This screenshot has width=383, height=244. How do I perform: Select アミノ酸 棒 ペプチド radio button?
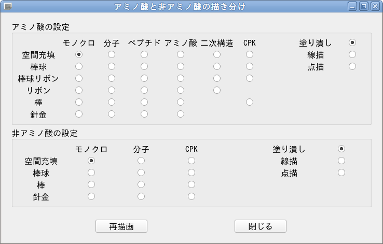(x=144, y=102)
